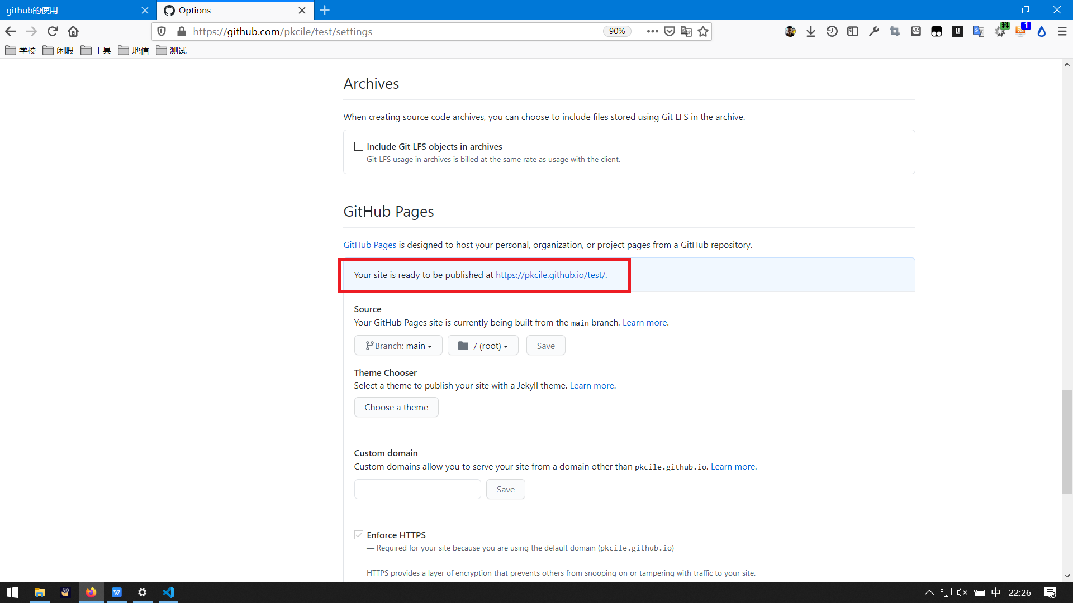Open developer tools wrench icon
Screen dimensions: 1073x603
pos(874,32)
